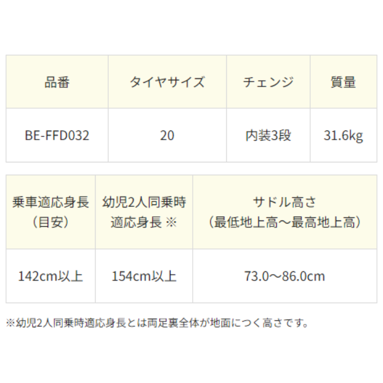Select tire size value 20

(167, 135)
